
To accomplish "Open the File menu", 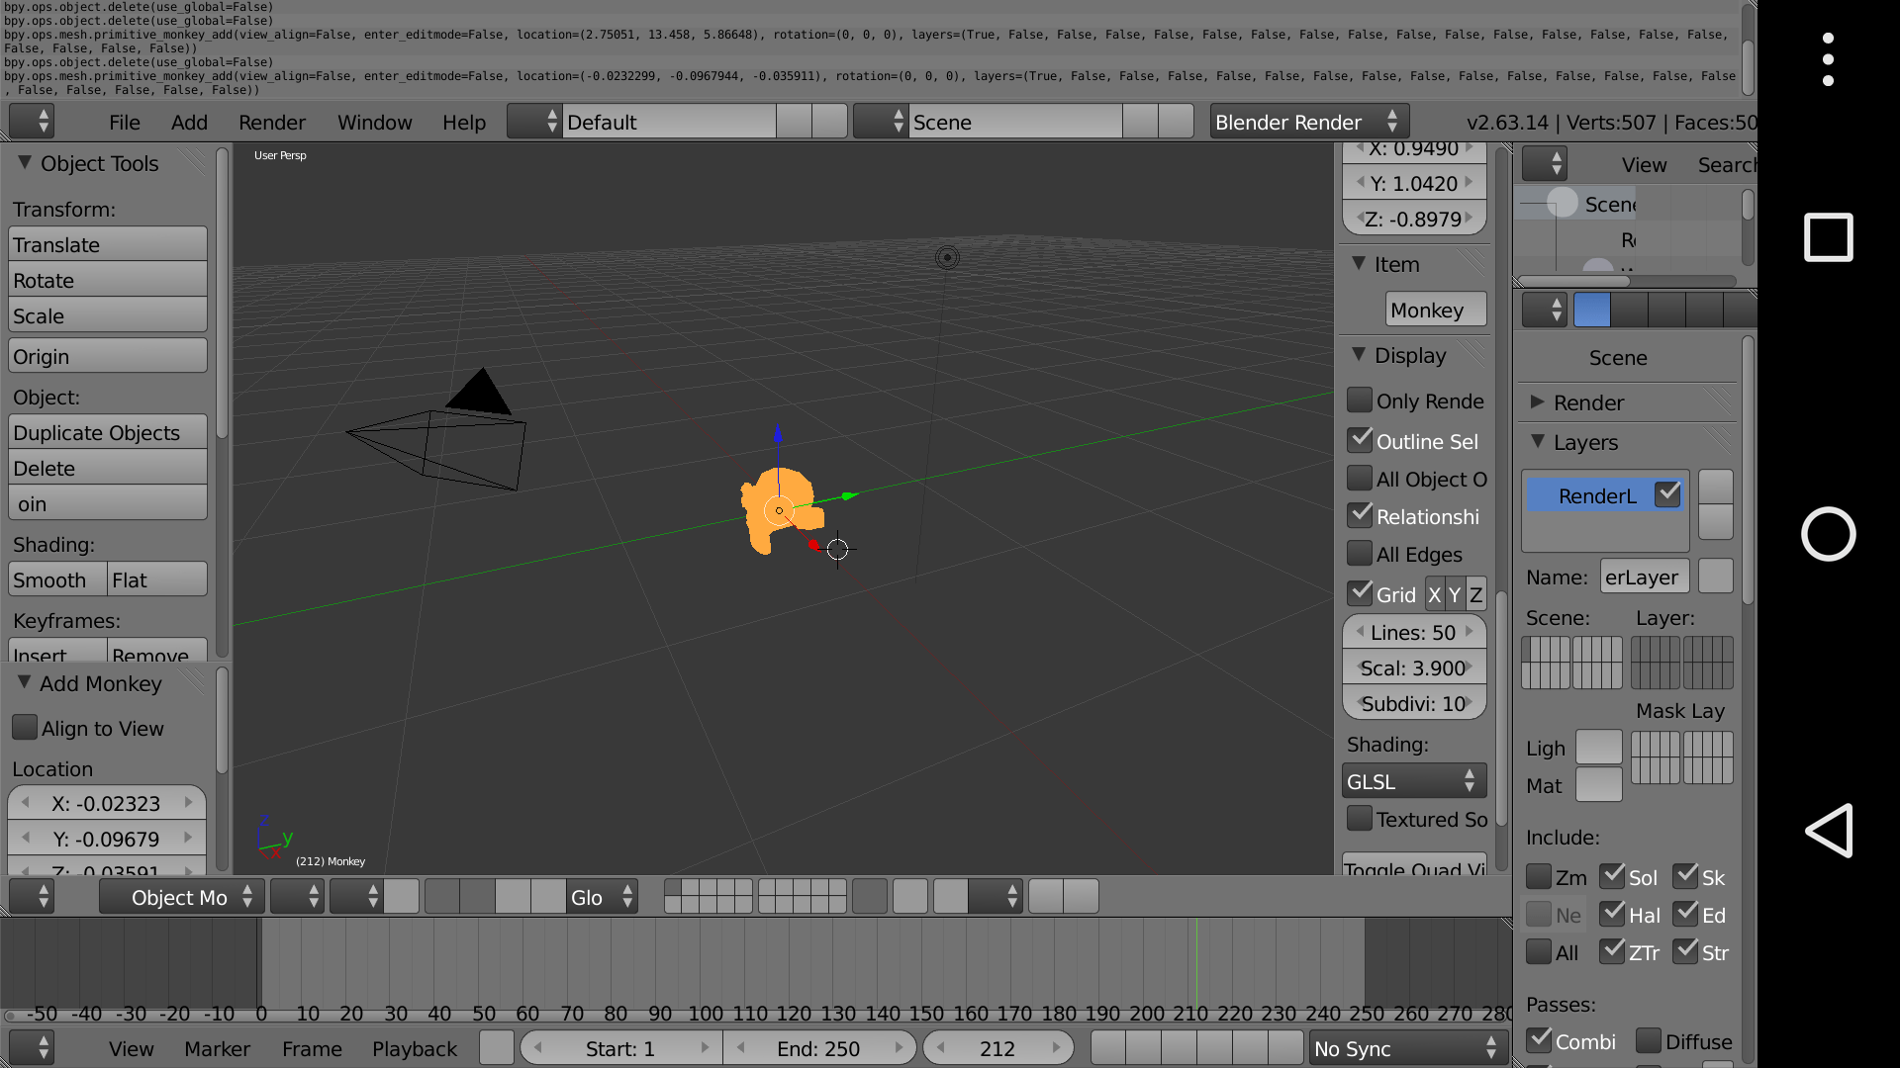I will [x=125, y=123].
